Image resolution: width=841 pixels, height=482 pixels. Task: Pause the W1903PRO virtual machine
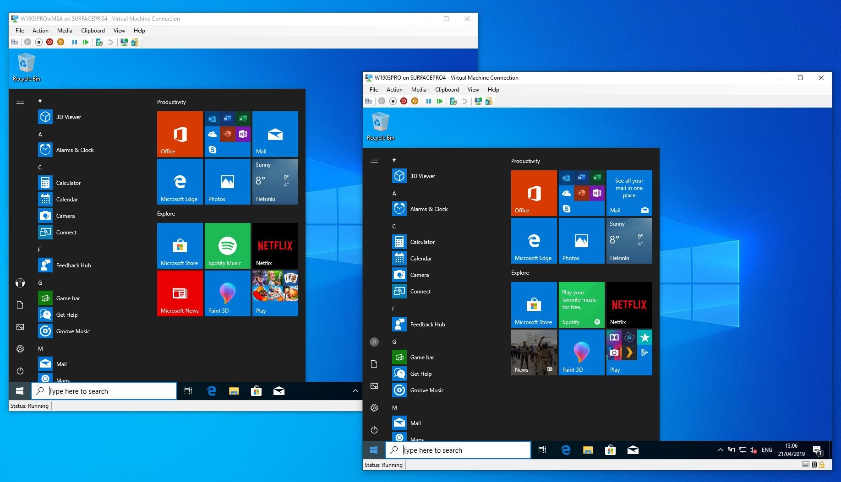[429, 101]
